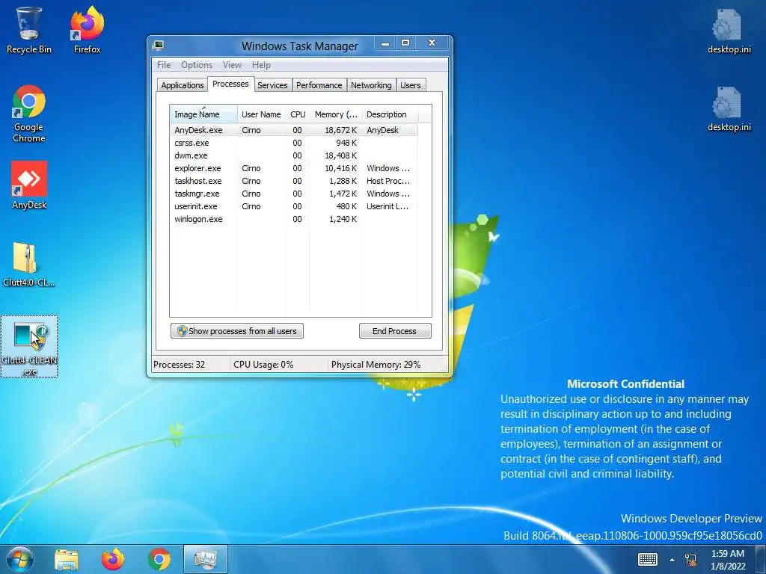766x574 pixels.
Task: Click the Task Manager taskbar button
Action: pyautogui.click(x=205, y=559)
